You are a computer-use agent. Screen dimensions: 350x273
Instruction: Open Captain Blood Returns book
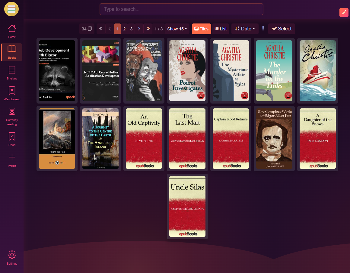(231, 138)
